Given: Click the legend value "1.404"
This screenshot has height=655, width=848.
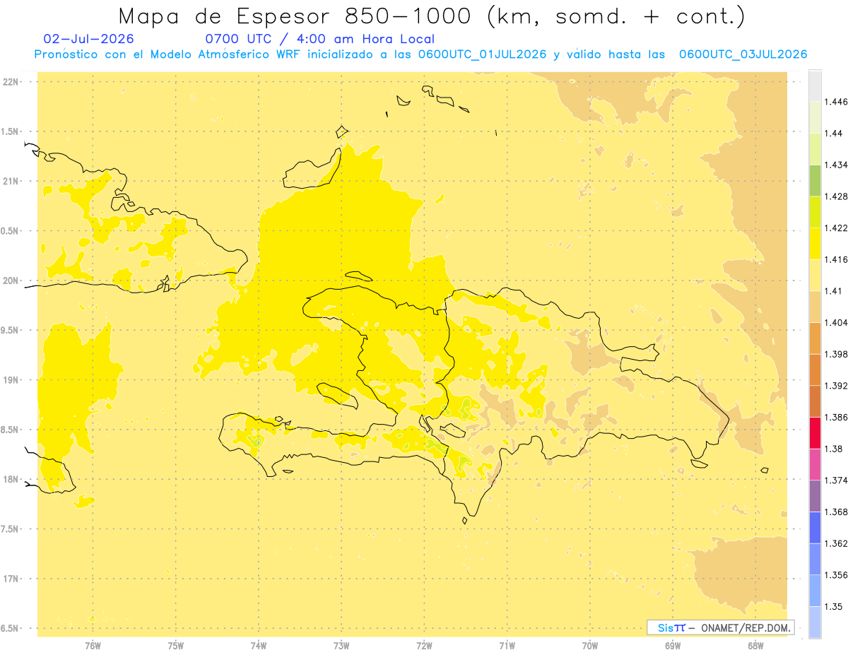Looking at the screenshot, I should (836, 322).
